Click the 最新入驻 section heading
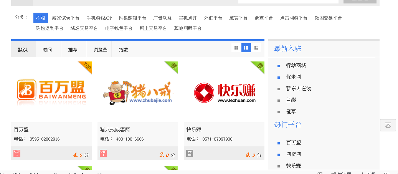The height and width of the screenshot is (174, 398). tap(288, 48)
